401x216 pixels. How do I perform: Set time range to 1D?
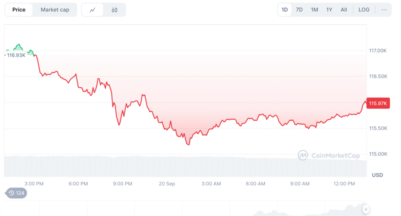coord(285,10)
